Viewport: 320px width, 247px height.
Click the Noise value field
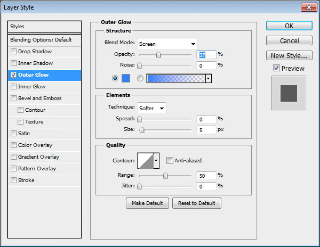pos(206,65)
